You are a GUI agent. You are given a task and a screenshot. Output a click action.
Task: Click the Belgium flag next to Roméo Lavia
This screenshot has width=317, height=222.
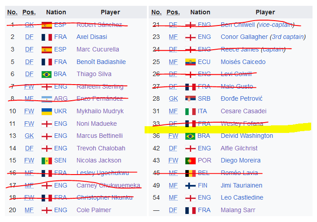coord(190,173)
